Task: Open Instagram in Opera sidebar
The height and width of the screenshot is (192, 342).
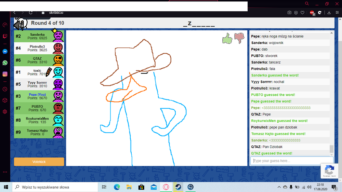Action: pos(5,74)
